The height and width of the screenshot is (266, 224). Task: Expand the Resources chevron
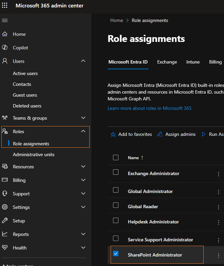(83, 166)
